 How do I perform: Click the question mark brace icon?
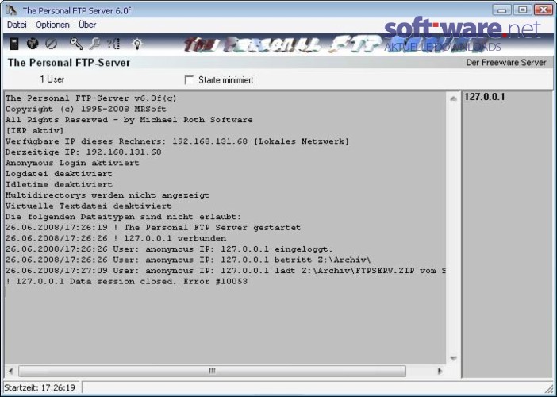click(113, 44)
